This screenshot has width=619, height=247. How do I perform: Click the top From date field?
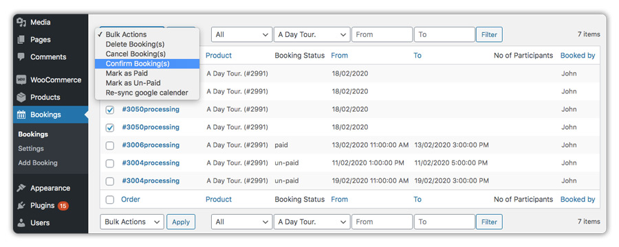(382, 35)
